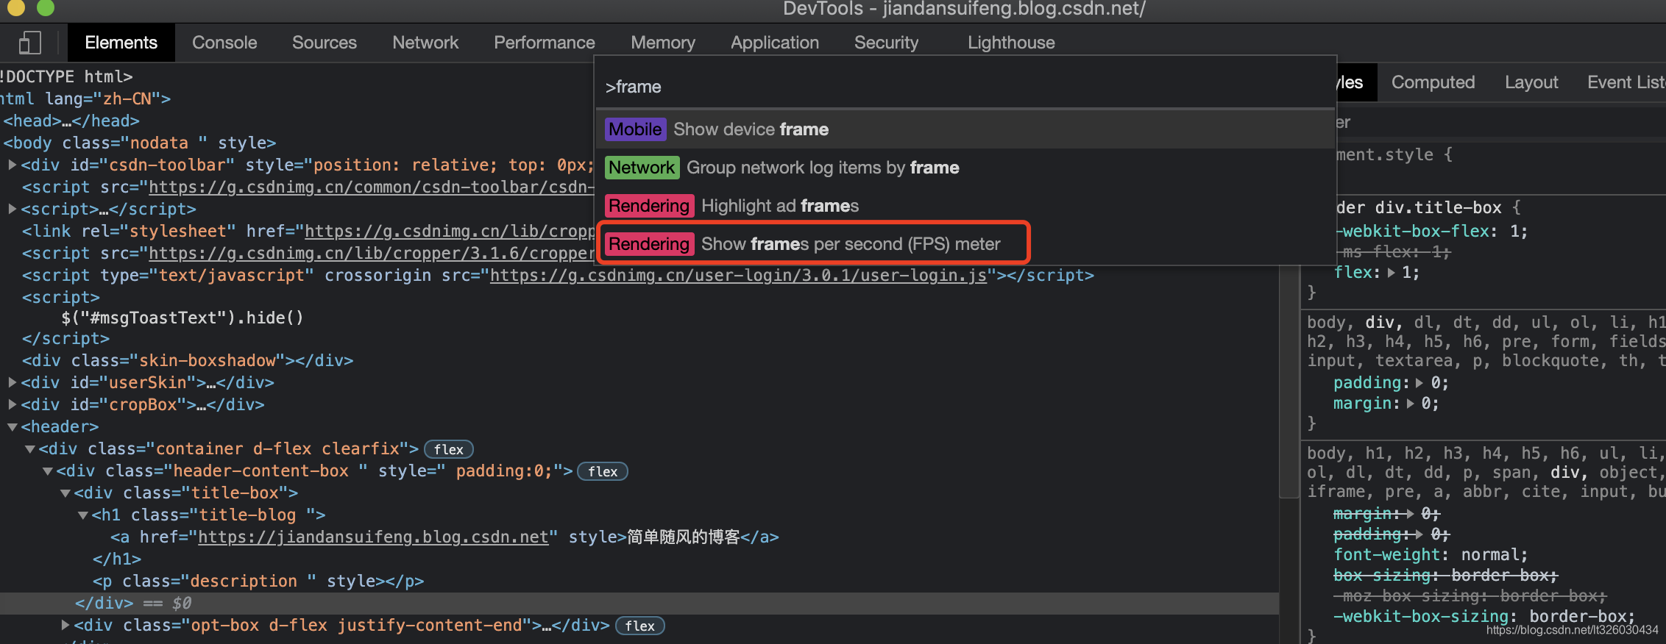1666x644 pixels.
Task: Select the <head>…</head> node
Action: pos(71,121)
